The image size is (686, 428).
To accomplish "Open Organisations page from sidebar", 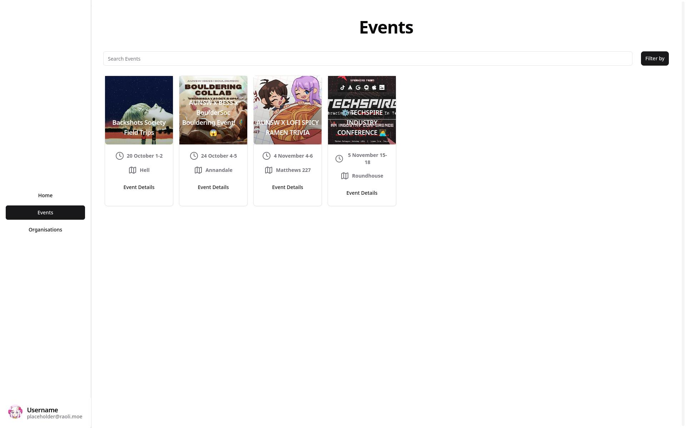I will pyautogui.click(x=45, y=230).
